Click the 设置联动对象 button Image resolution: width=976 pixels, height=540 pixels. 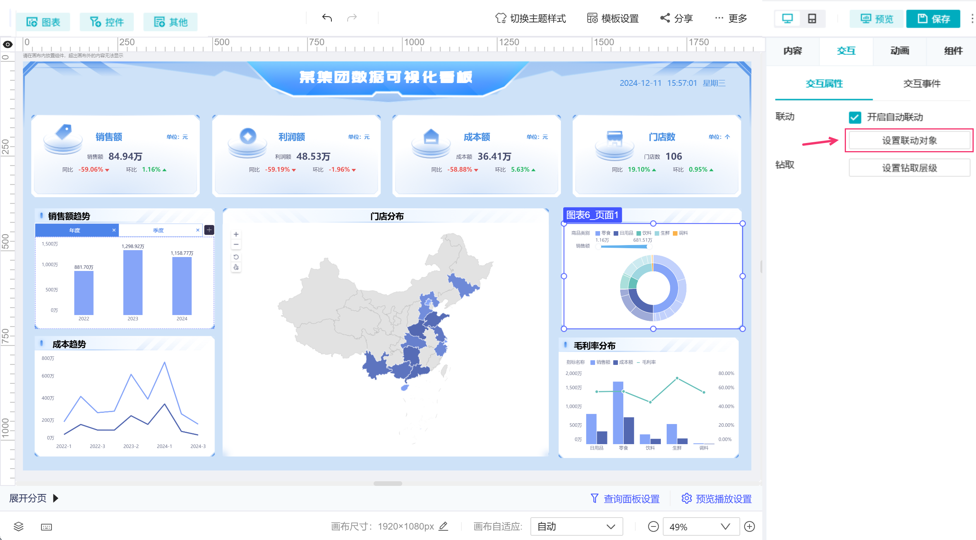pyautogui.click(x=909, y=140)
